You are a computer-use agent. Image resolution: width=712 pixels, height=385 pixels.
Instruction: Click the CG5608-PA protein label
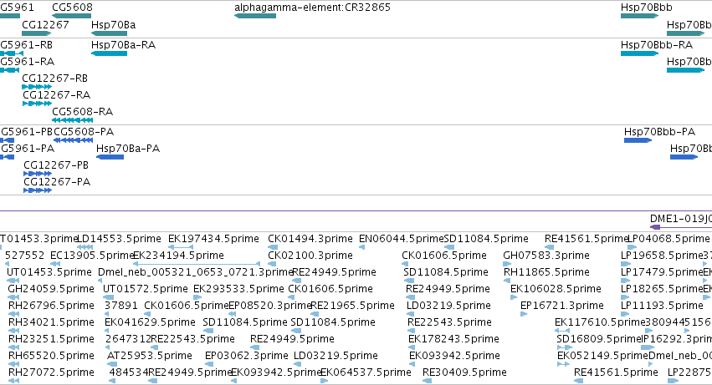pyautogui.click(x=84, y=132)
